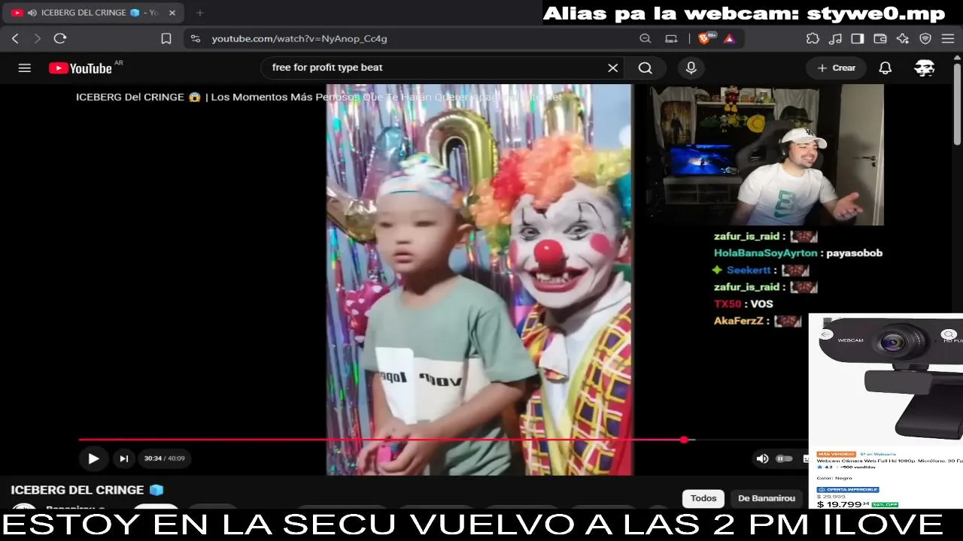963x541 pixels.
Task: Clear the search query text
Action: pos(613,68)
